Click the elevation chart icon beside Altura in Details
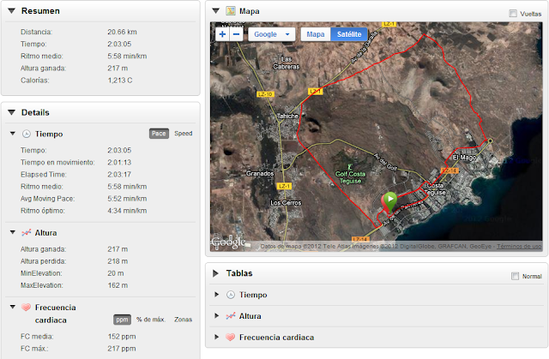 [27, 233]
